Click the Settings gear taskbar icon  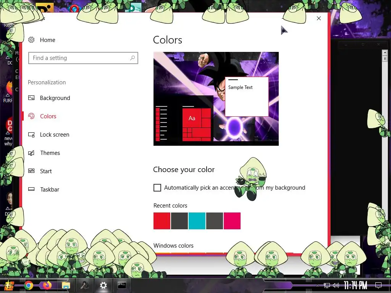[x=103, y=285]
